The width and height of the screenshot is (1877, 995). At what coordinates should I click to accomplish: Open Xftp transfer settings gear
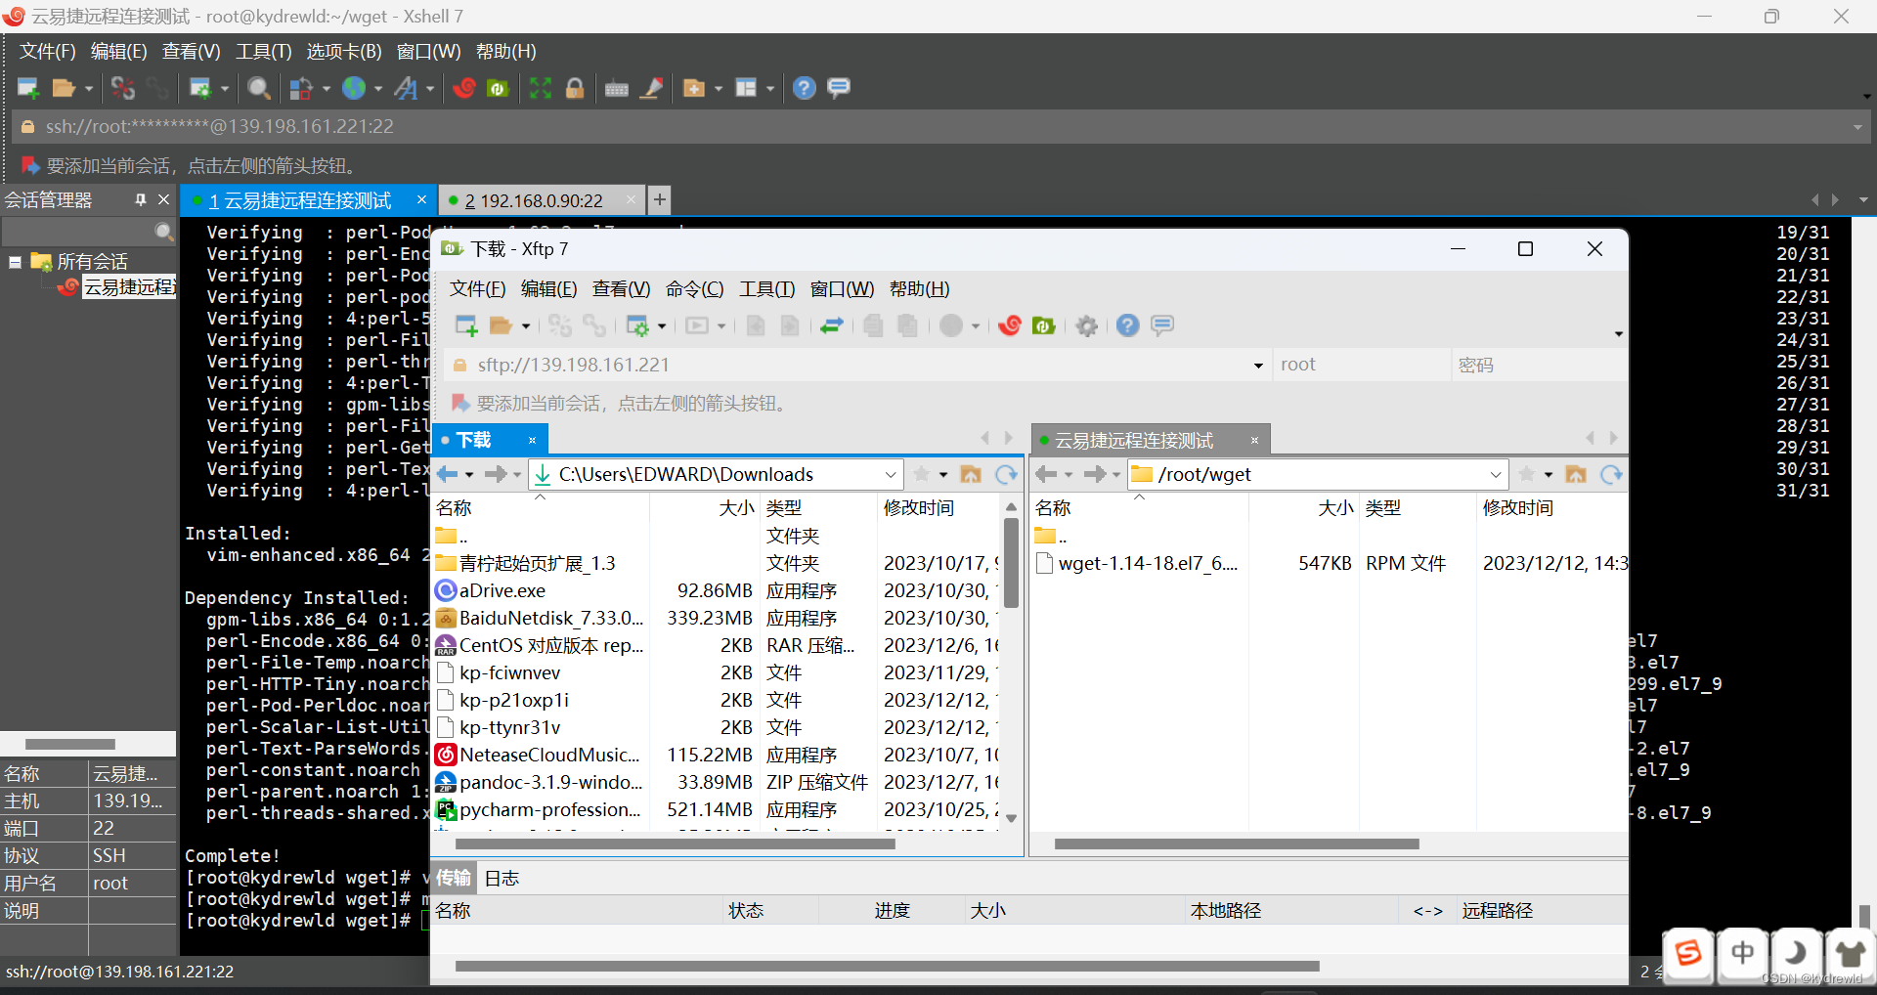point(1086,325)
